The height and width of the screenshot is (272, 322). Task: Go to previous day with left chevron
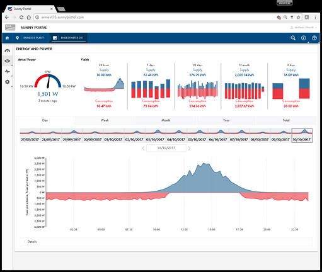click(x=143, y=148)
